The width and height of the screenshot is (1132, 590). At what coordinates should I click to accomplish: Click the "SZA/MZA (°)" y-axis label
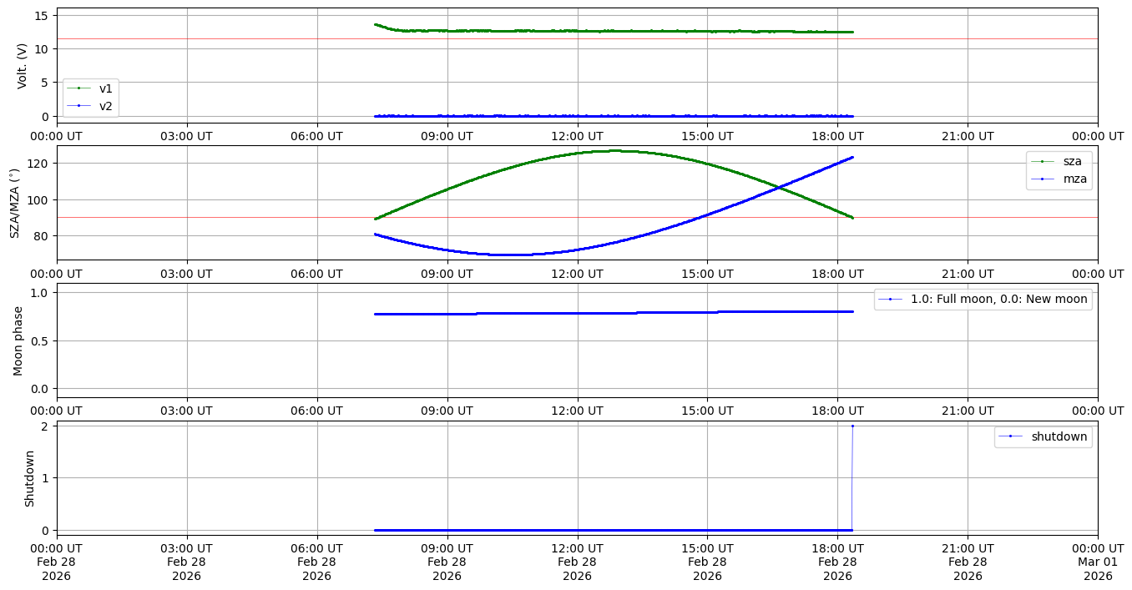tap(13, 203)
